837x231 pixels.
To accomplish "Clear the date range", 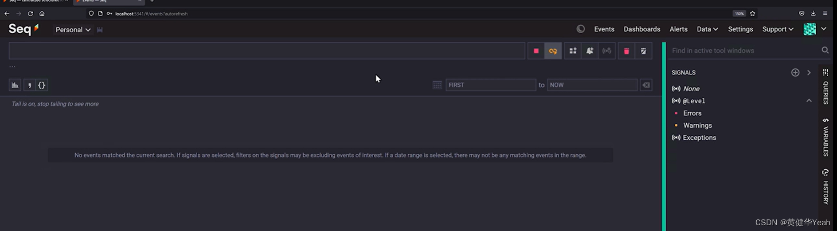I will pos(646,85).
